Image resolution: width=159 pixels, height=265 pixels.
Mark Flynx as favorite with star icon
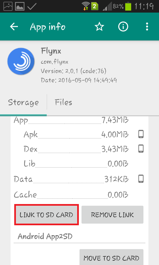click(x=99, y=27)
